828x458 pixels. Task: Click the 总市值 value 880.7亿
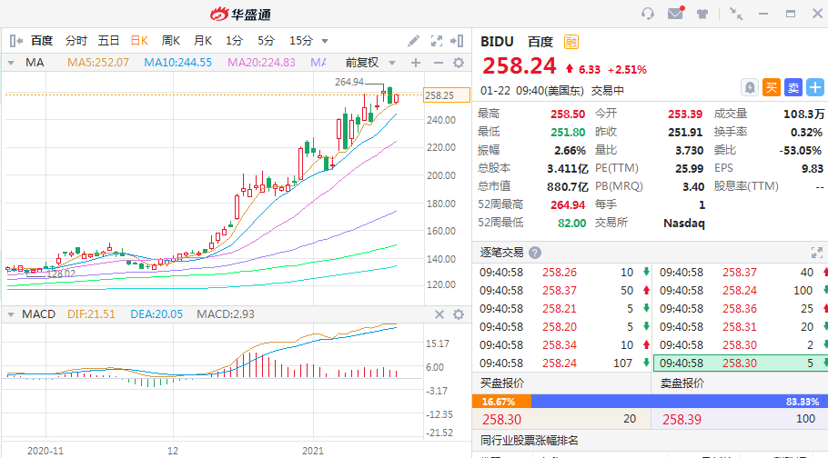point(567,187)
